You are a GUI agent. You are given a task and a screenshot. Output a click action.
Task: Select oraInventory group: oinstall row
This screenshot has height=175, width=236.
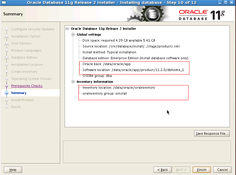[105, 93]
